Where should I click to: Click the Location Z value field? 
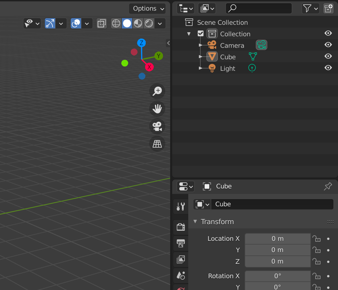(278, 261)
